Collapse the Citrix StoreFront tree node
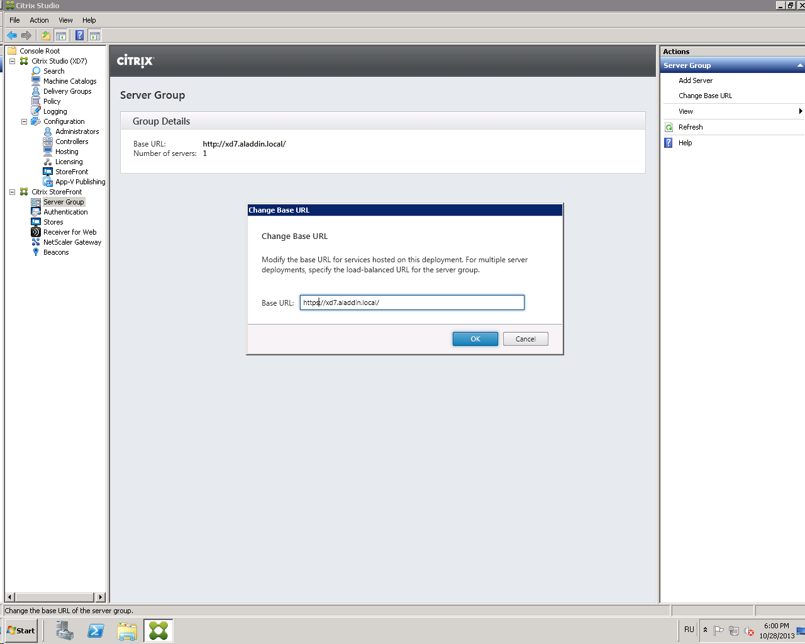Screen dimensions: 805x644 (x=12, y=192)
